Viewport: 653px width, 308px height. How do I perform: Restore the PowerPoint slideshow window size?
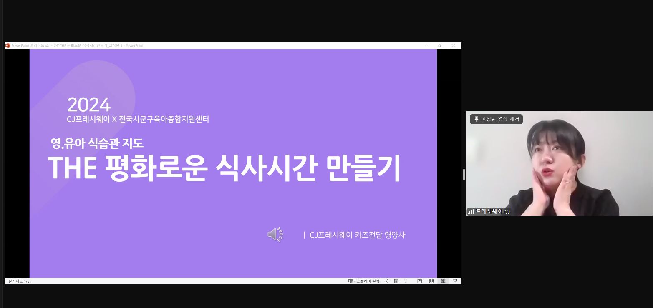440,45
